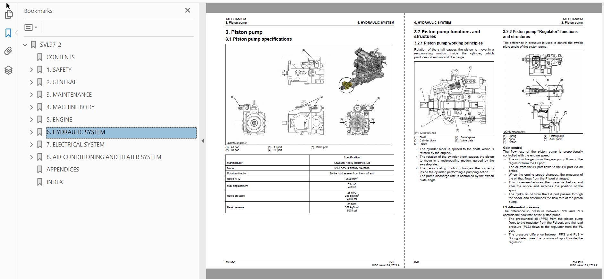The image size is (604, 279).
Task: Select the 2. GENERAL bookmark
Action: tap(61, 82)
